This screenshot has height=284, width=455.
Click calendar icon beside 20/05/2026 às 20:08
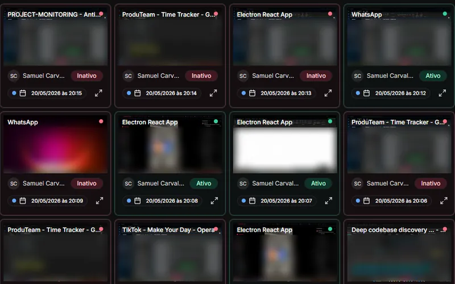138,201
